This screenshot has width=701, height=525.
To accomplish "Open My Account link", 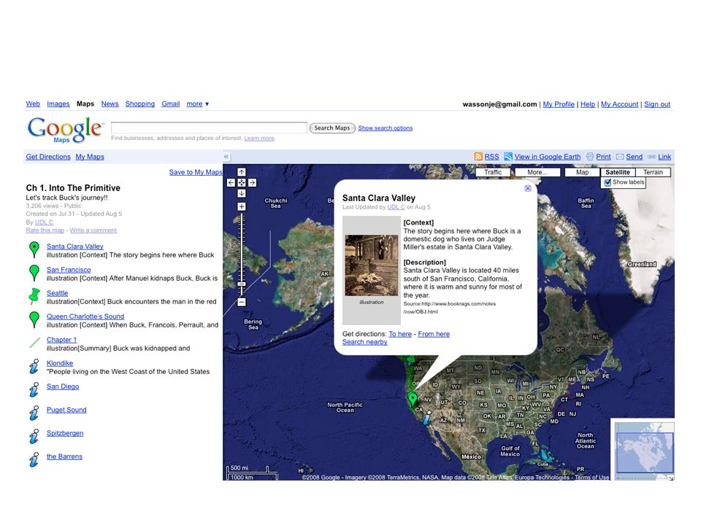I will tap(620, 104).
